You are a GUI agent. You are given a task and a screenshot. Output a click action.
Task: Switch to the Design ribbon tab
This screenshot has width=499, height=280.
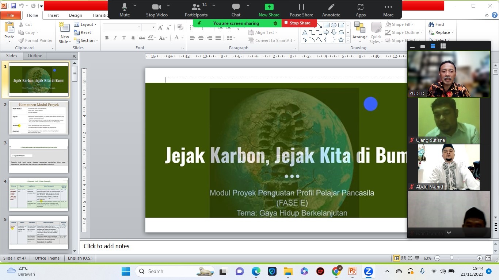point(76,15)
